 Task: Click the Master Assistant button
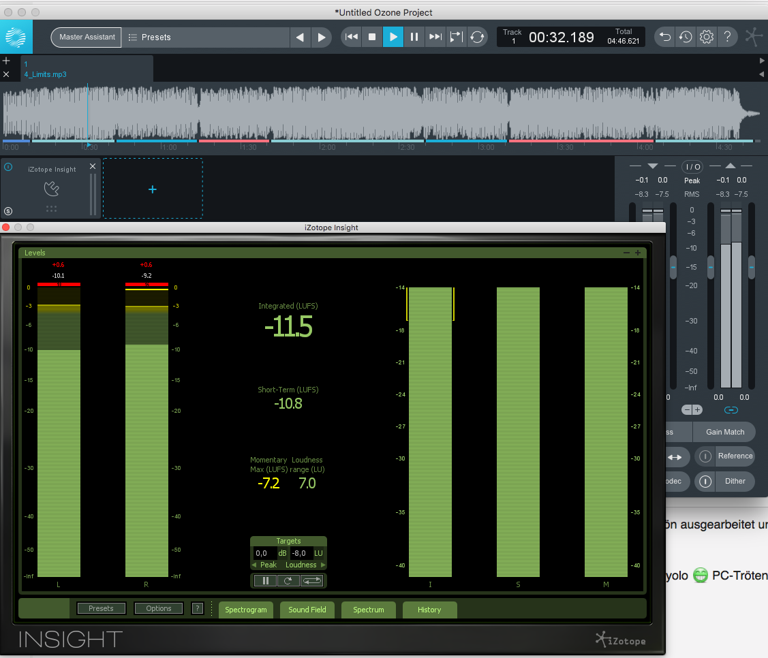pos(86,37)
